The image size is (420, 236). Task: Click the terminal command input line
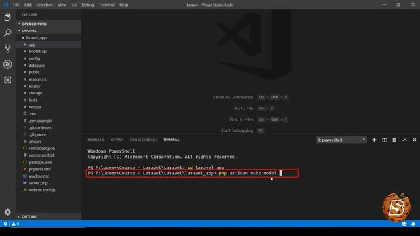[192, 173]
